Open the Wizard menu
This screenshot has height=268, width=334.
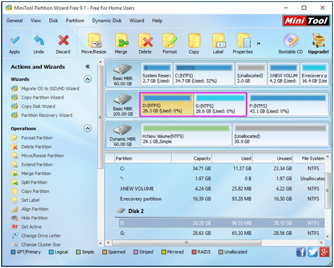136,21
